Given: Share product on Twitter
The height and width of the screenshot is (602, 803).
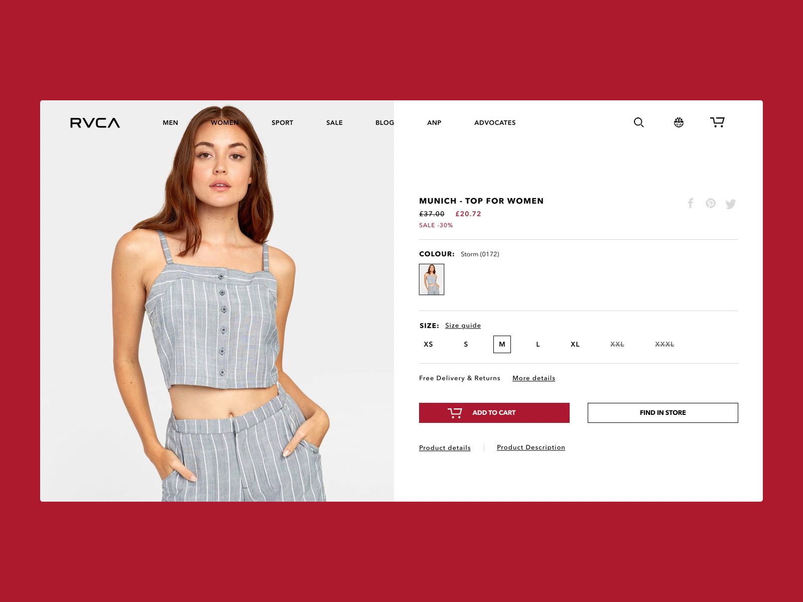Looking at the screenshot, I should point(731,204).
